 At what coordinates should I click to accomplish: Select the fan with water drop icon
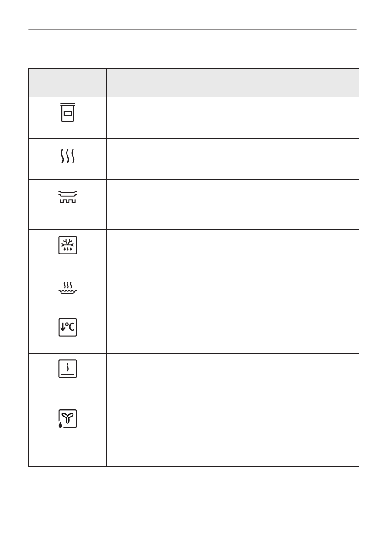[x=68, y=419]
